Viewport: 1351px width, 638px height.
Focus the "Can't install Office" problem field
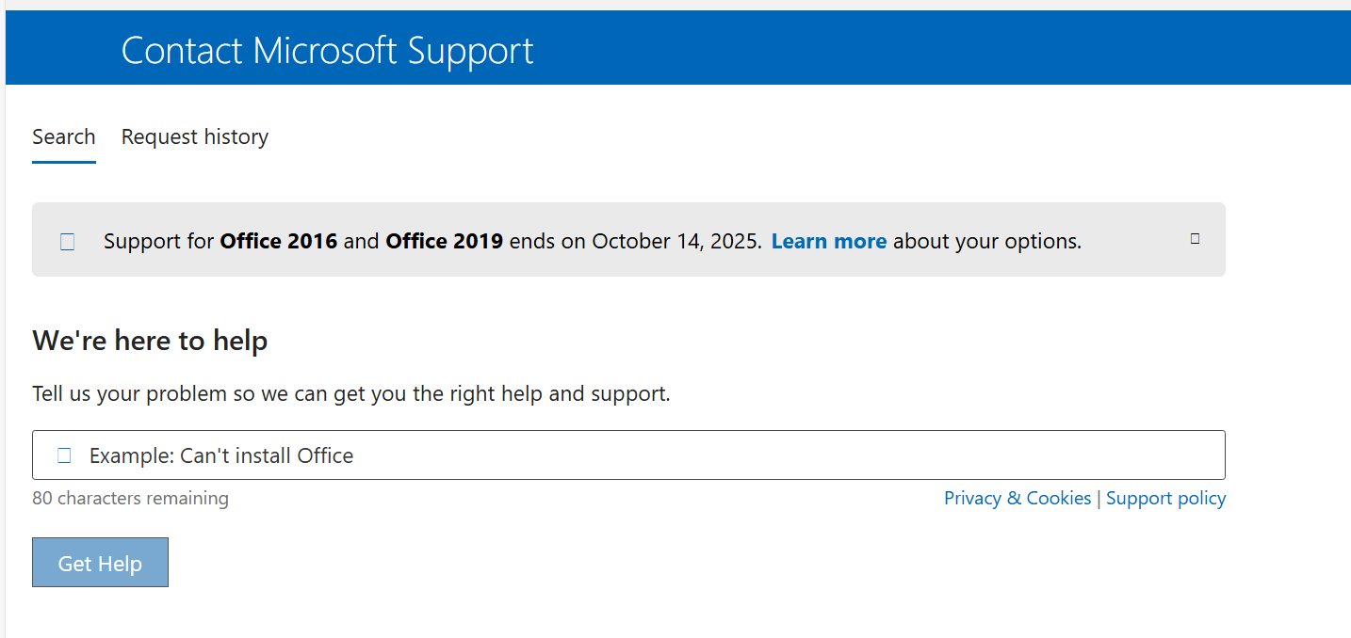(x=628, y=455)
